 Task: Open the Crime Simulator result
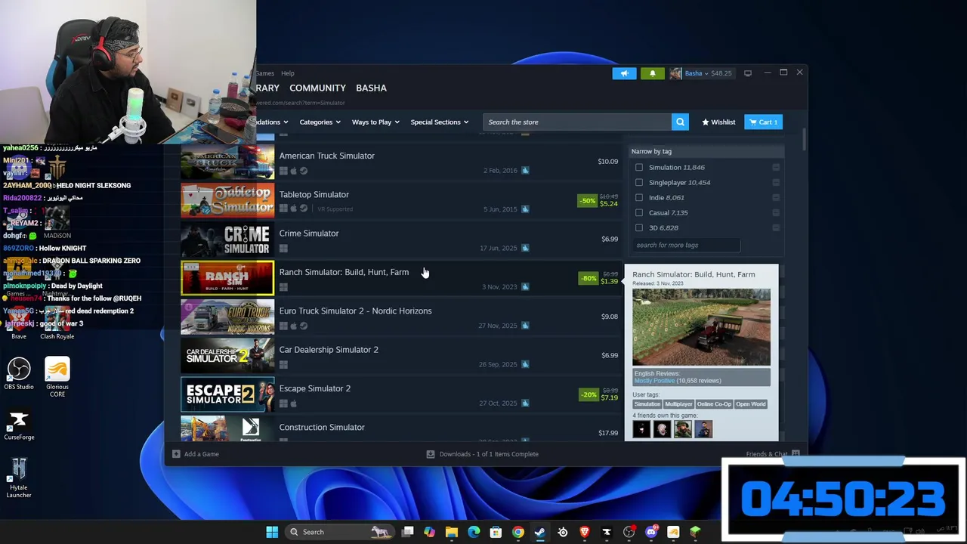[400, 240]
